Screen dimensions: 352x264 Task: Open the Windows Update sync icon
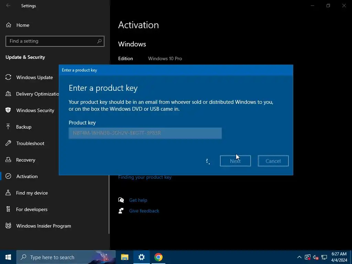pyautogui.click(x=8, y=77)
